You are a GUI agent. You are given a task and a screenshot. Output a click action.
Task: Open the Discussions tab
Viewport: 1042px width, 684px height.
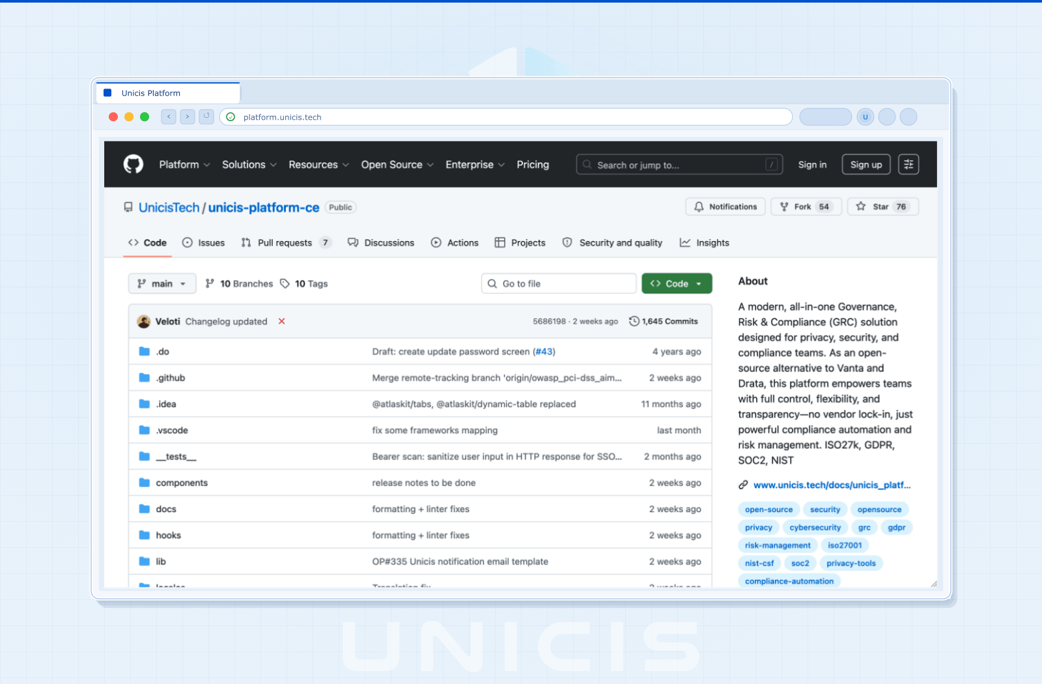381,242
